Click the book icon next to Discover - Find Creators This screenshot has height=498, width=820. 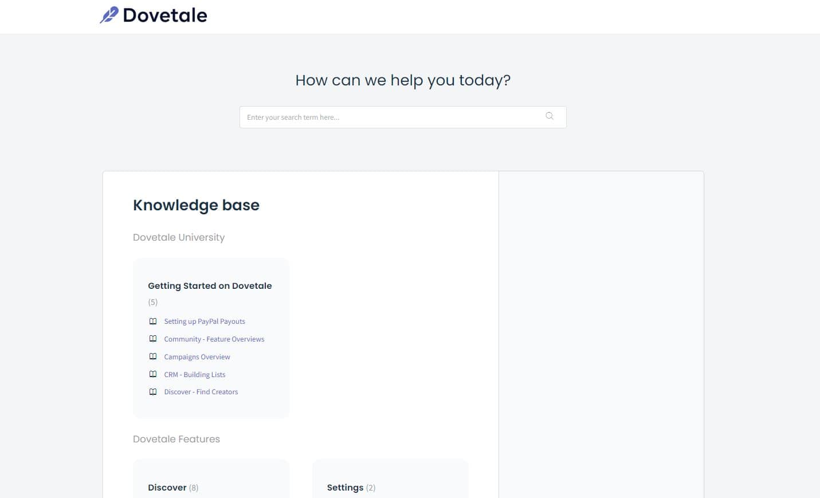point(153,391)
